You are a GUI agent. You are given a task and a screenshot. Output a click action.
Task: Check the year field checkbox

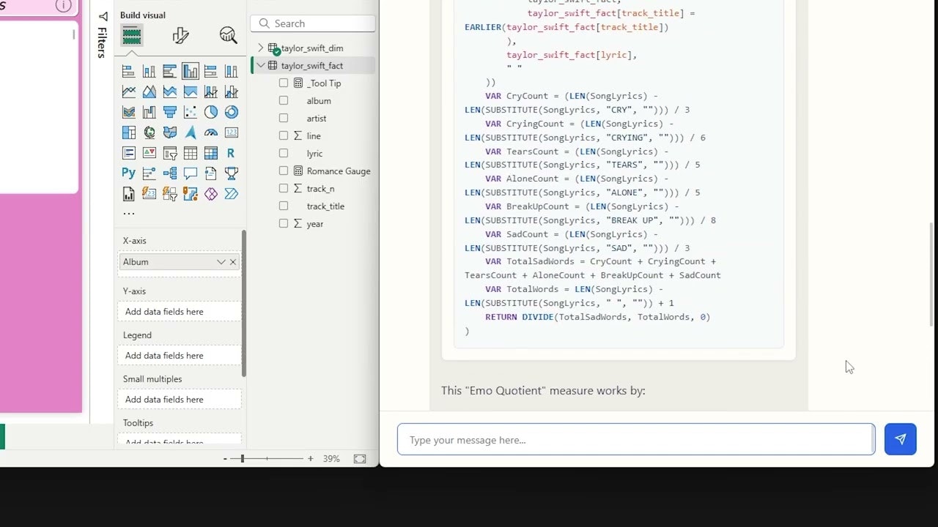click(x=284, y=223)
